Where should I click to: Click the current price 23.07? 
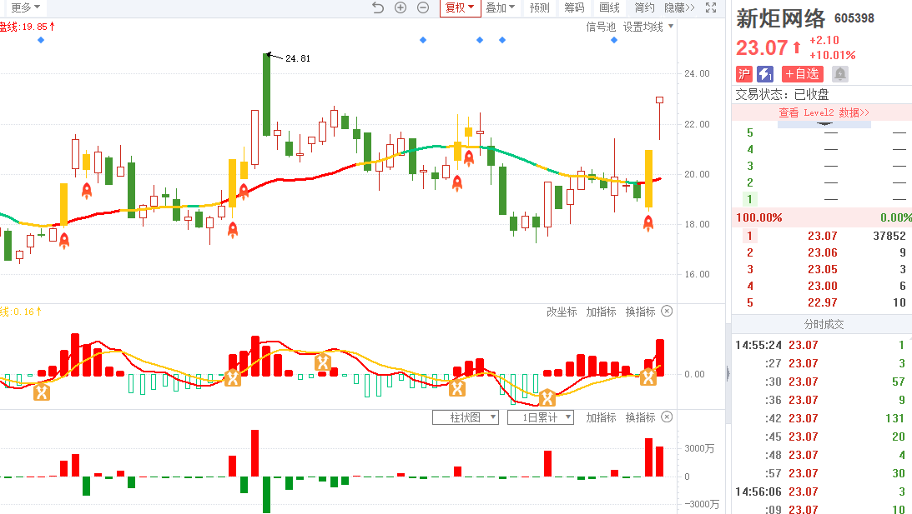762,47
